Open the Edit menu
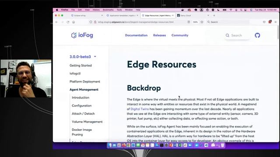 80,10
